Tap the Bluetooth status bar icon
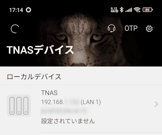 [122, 10]
